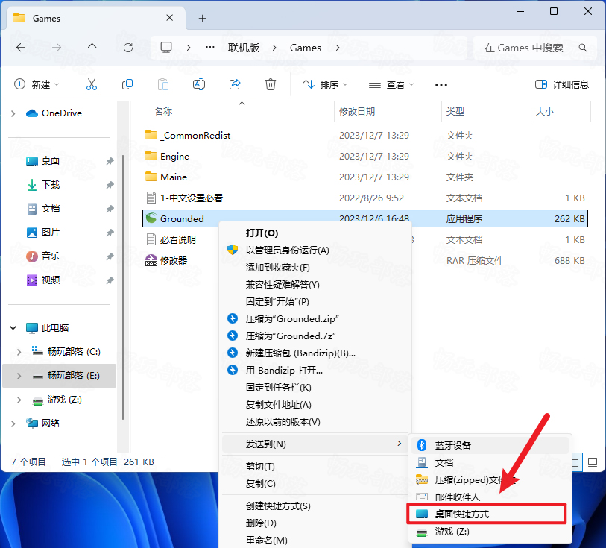Click the Cut scissors icon
Viewport: 606px width, 548px height.
pos(92,84)
